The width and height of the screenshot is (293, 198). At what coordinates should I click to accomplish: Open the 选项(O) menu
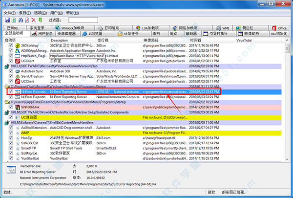click(x=41, y=13)
